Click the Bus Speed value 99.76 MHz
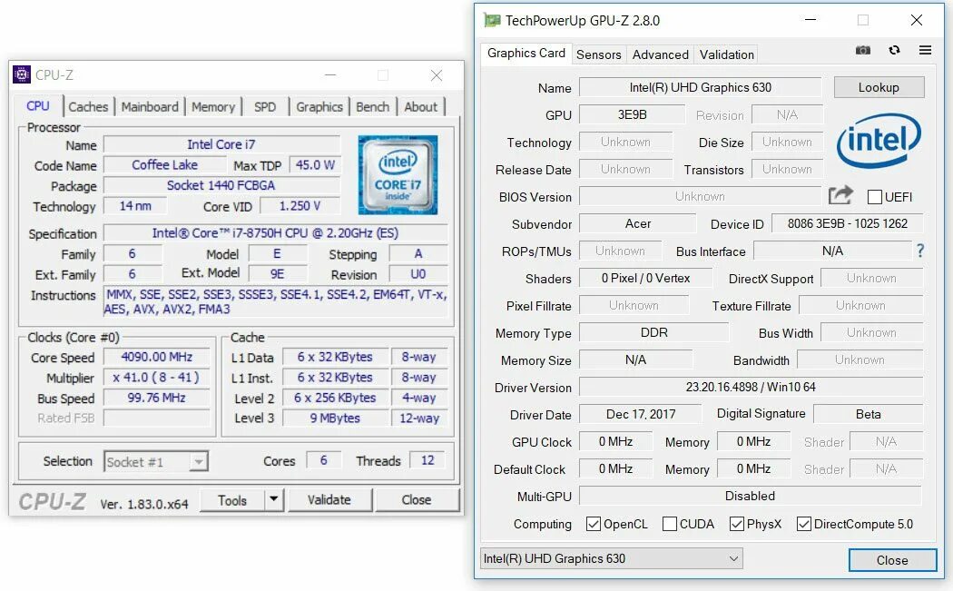 click(157, 398)
